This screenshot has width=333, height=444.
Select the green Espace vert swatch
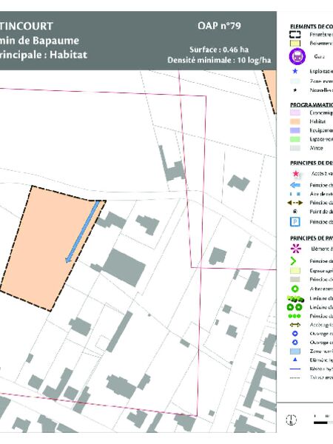[x=295, y=139]
